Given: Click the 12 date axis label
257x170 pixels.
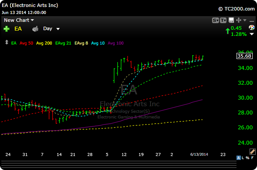Looking at the screenshot, I should pyautogui.click(x=124, y=154).
